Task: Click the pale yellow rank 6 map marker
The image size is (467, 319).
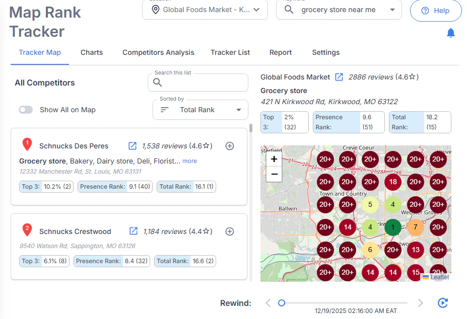Action: coord(370,250)
